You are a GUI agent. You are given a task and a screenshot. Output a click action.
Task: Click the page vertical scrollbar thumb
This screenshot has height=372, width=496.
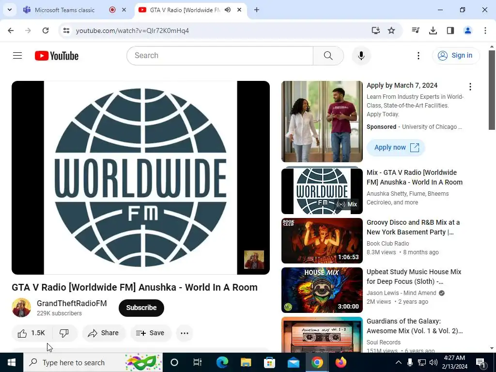492,90
